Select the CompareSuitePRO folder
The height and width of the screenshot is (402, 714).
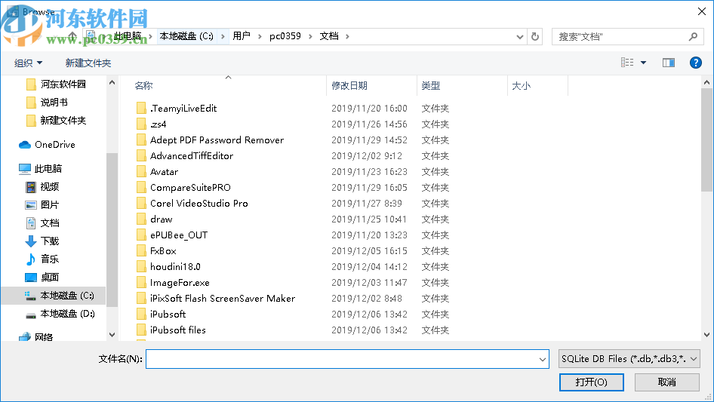[183, 188]
